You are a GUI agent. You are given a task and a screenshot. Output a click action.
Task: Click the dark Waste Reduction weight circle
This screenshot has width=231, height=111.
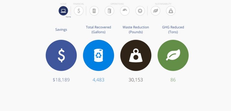(x=136, y=55)
